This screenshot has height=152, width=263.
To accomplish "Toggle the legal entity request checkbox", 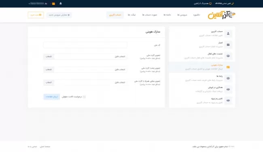I will tap(84, 97).
